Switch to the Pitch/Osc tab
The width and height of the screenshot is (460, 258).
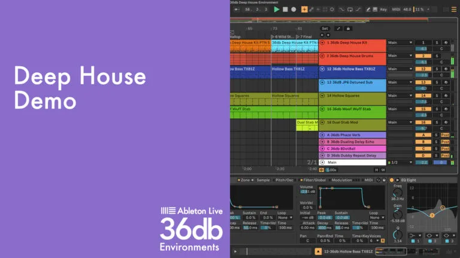[284, 180]
